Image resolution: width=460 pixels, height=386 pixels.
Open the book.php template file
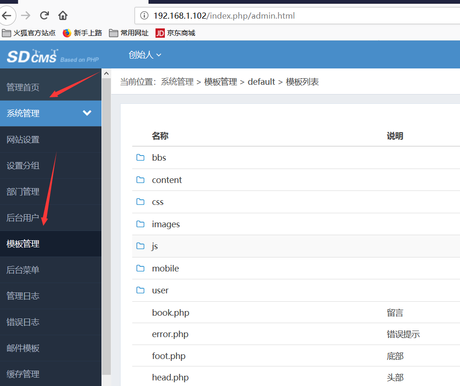point(170,313)
